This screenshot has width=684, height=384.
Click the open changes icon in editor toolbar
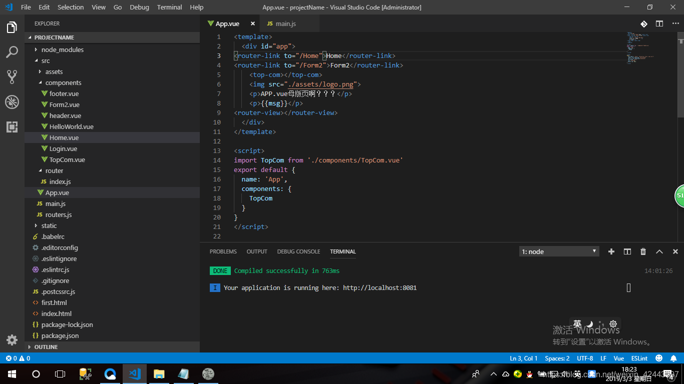[644, 23]
